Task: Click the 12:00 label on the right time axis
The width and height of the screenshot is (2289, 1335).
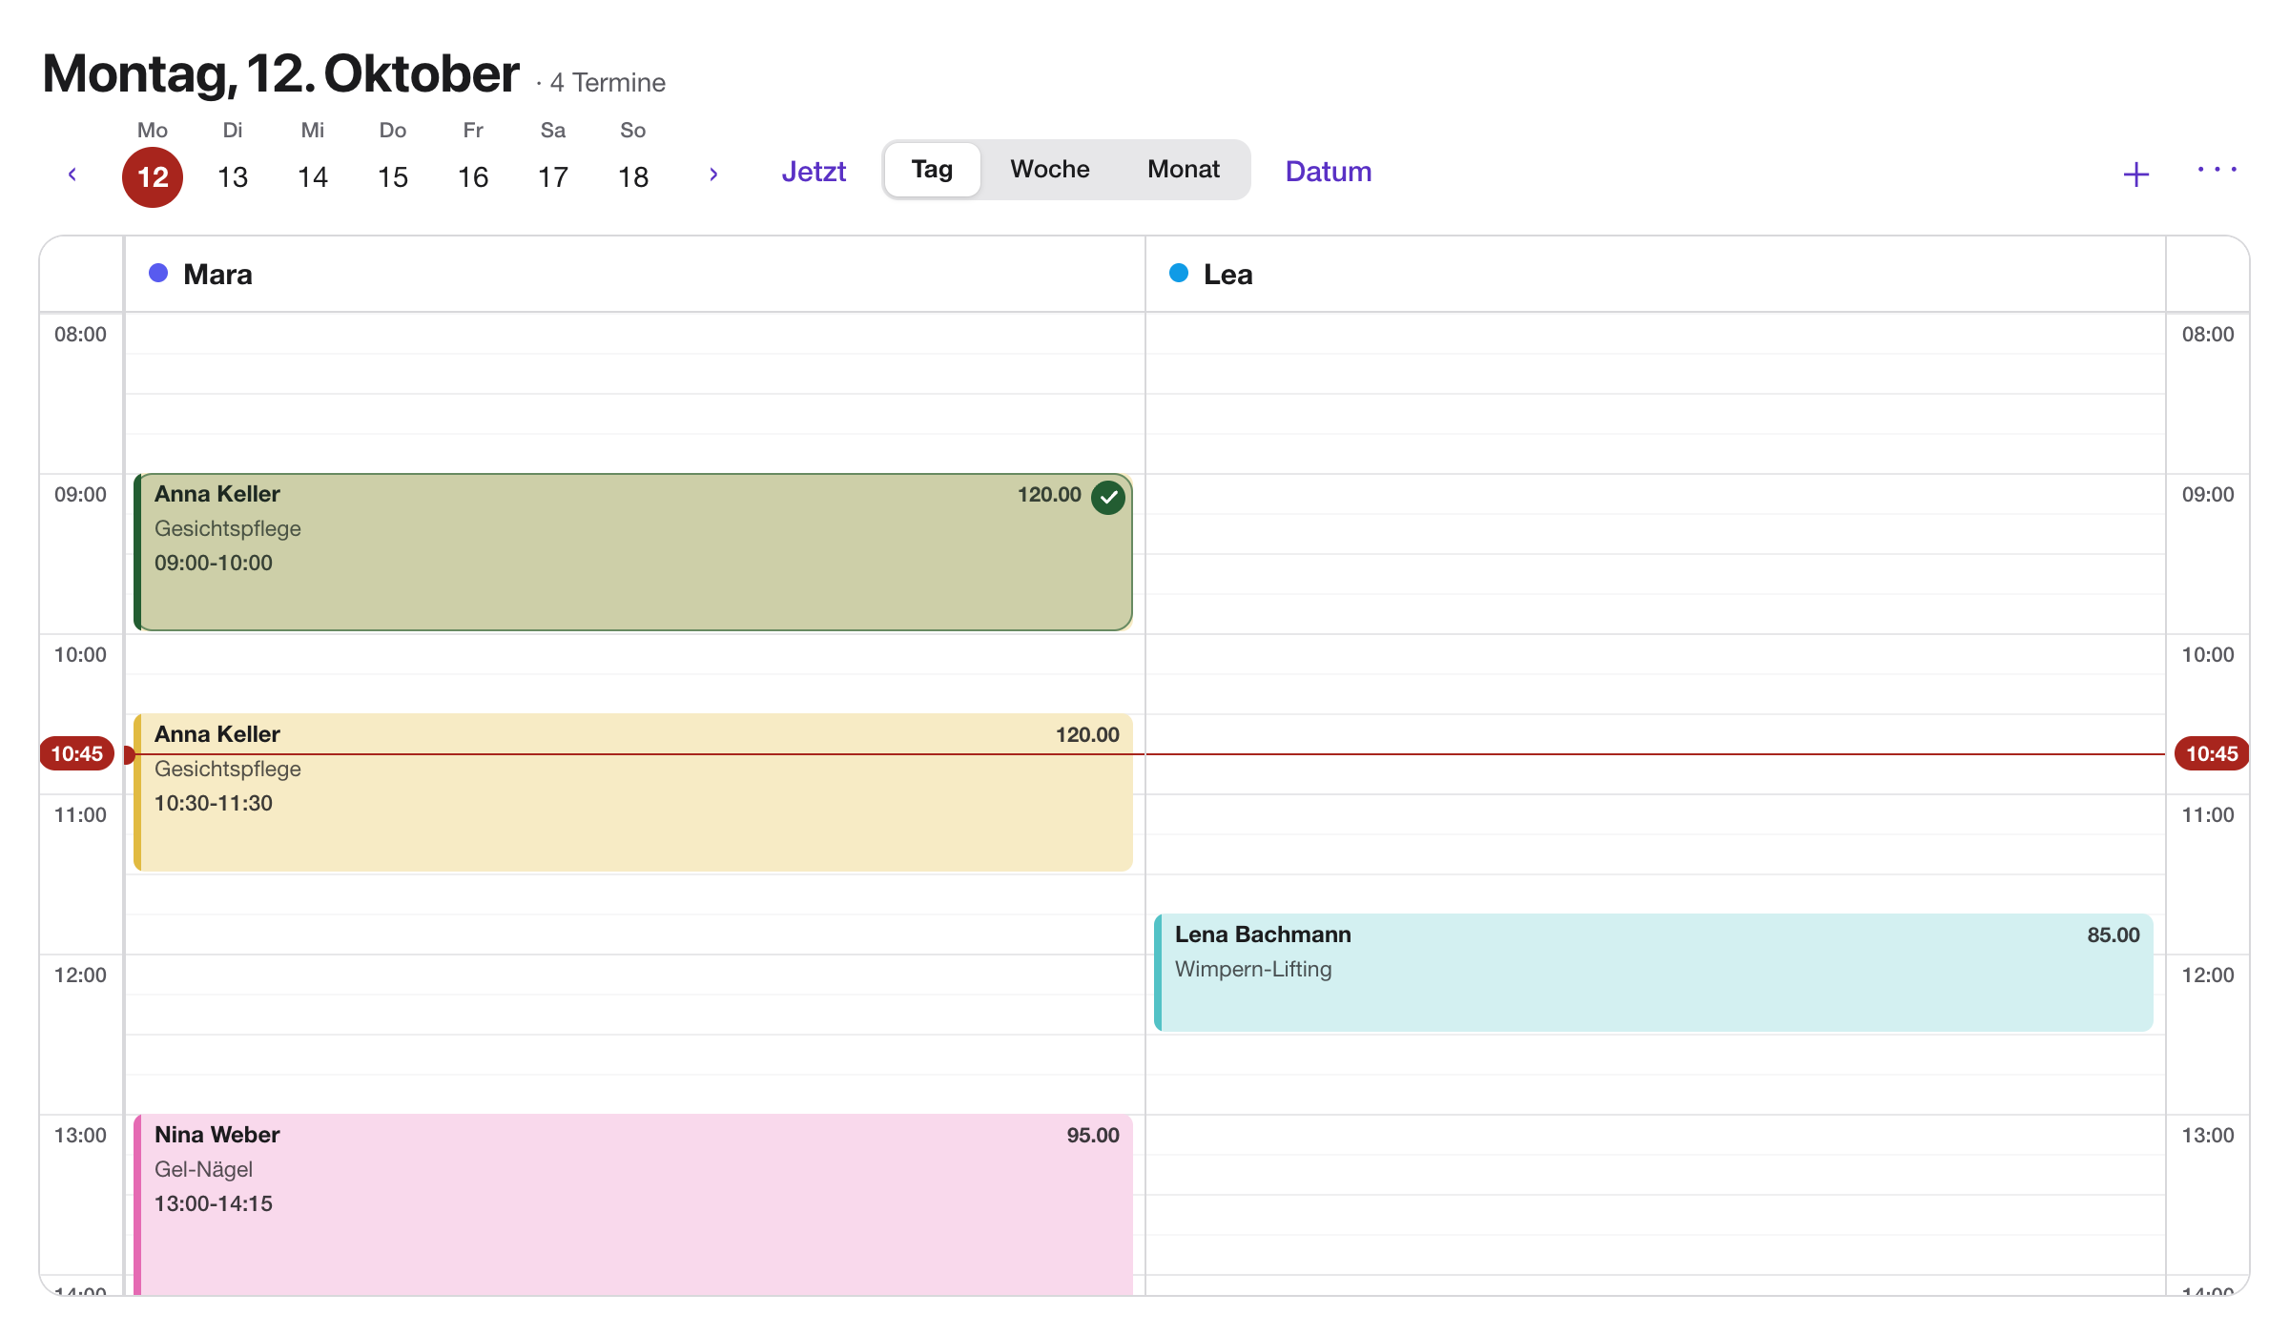Action: 2208,976
